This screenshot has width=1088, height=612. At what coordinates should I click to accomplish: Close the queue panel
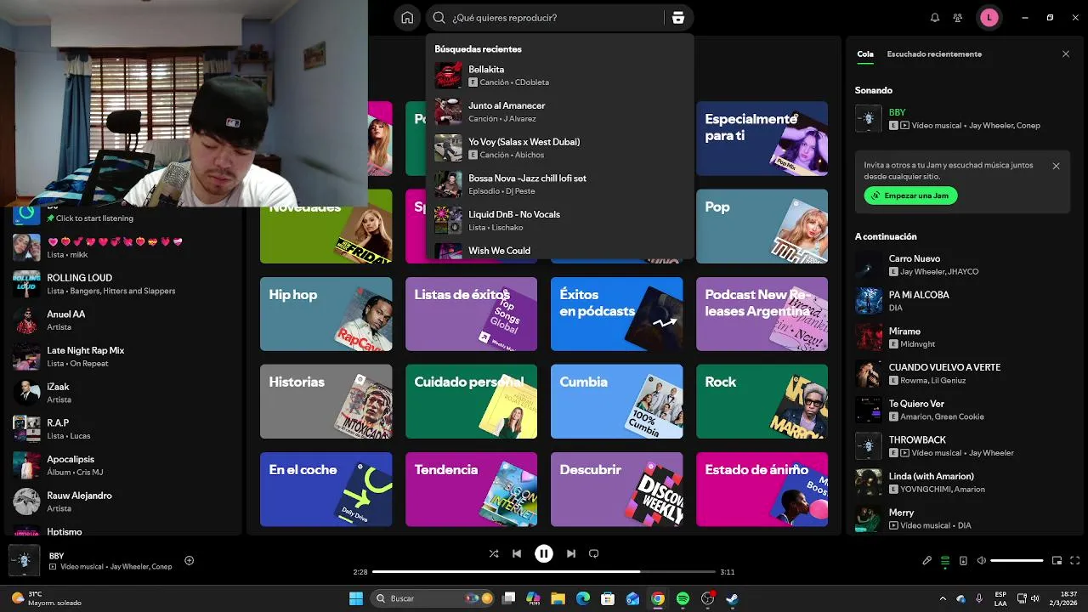point(1066,54)
